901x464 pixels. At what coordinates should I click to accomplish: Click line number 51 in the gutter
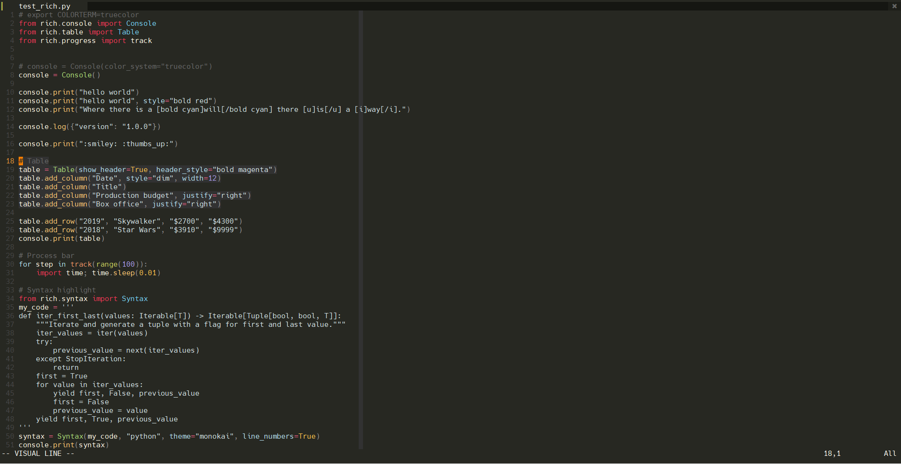pyautogui.click(x=10, y=445)
